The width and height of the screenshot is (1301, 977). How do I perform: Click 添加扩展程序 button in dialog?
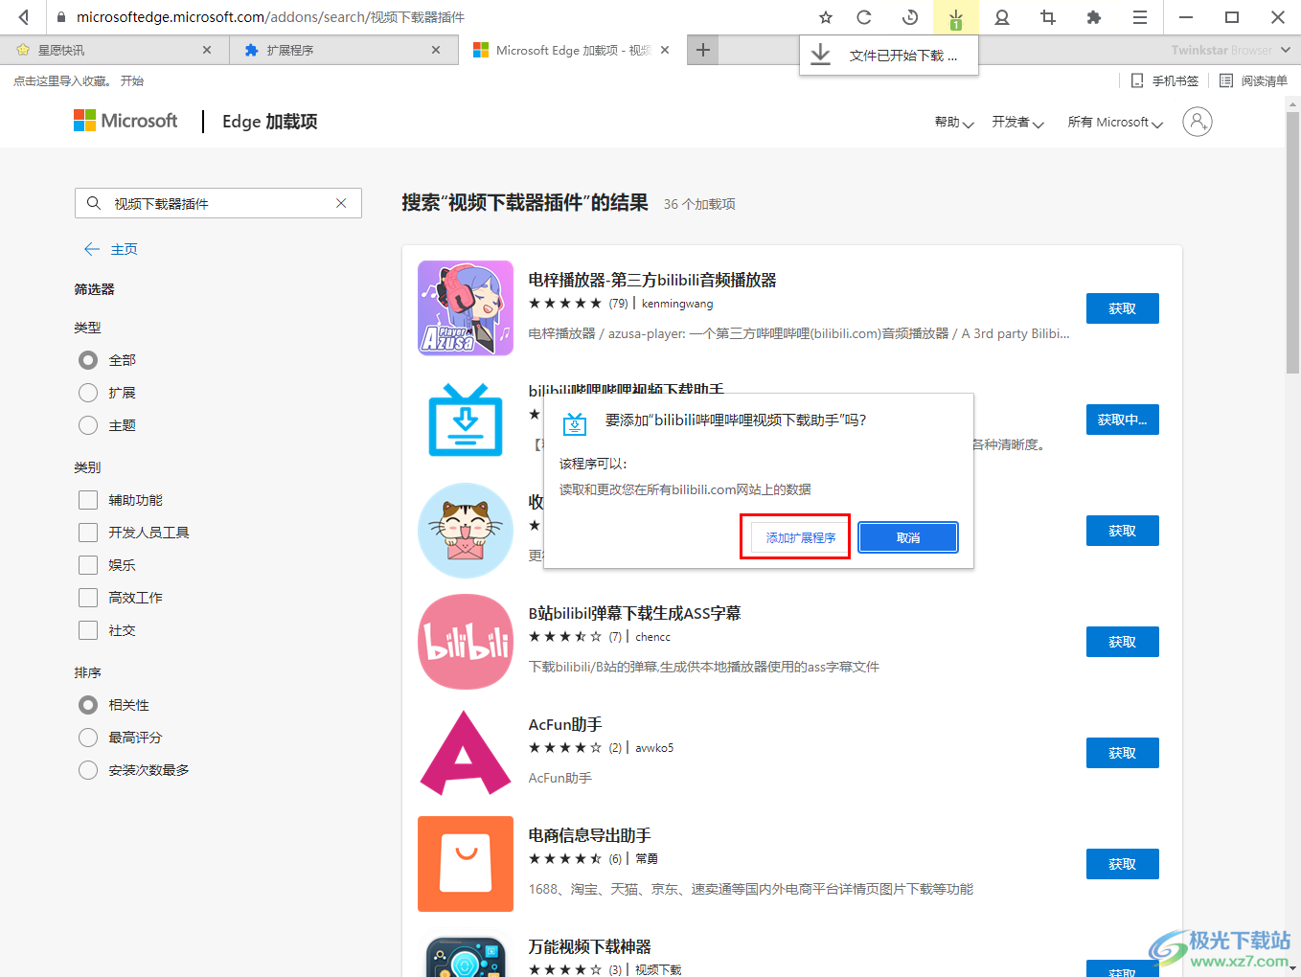pos(801,537)
